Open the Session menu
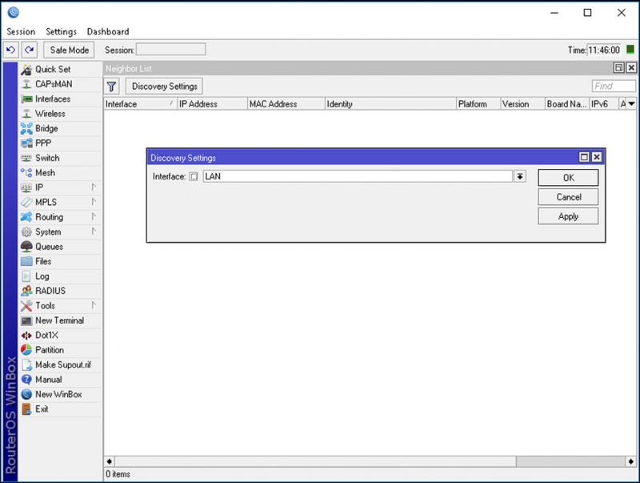The width and height of the screenshot is (640, 483). 21,32
